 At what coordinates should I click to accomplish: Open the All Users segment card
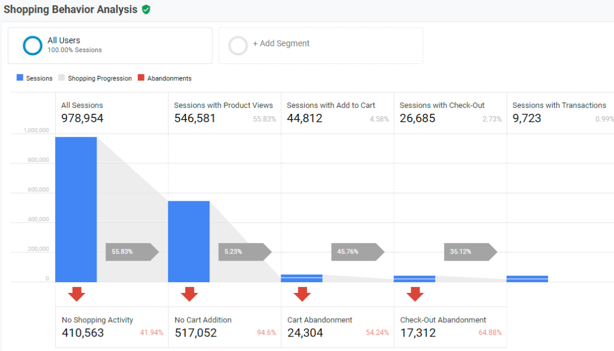(110, 46)
